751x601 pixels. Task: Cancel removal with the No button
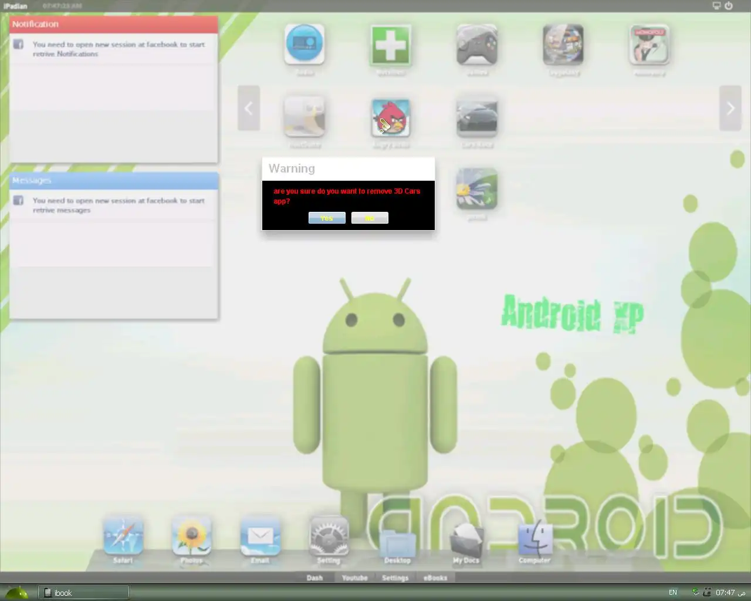(370, 218)
